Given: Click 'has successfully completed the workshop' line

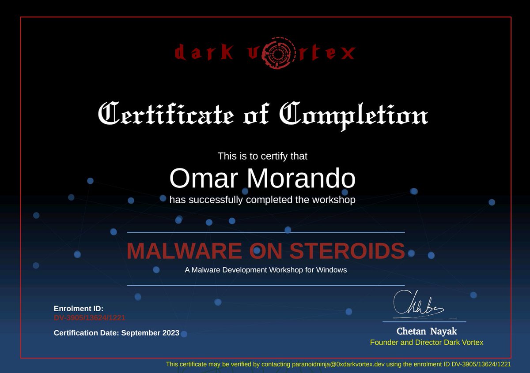Looking at the screenshot, I should pos(262,200).
